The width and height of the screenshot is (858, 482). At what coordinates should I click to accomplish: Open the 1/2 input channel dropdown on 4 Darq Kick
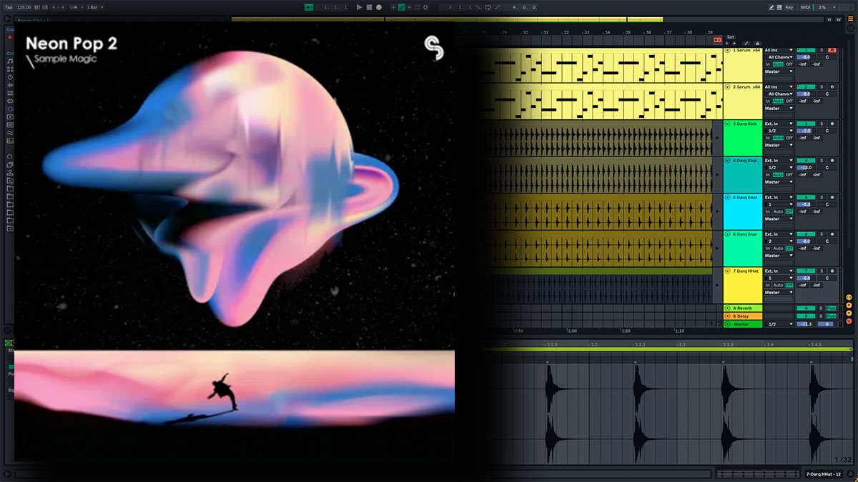[779, 167]
